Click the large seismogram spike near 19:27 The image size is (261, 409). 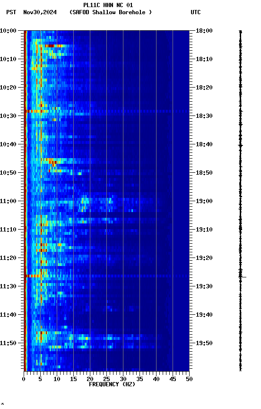243,277
